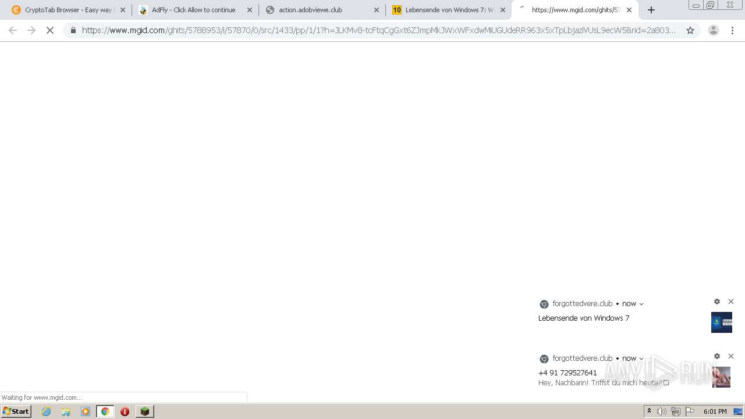The height and width of the screenshot is (419, 745).
Task: Click the show desktop tray button
Action: (x=738, y=411)
